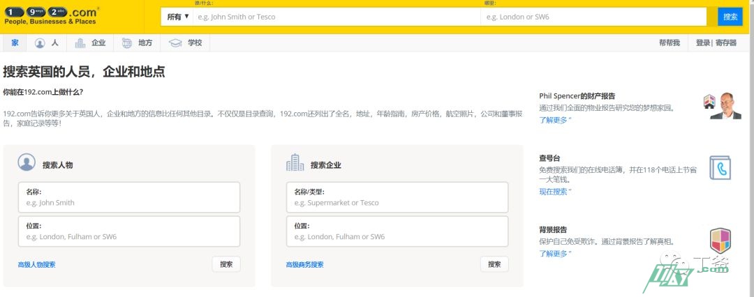Click the 寄存器 register link
754x297 pixels.
coord(725,43)
